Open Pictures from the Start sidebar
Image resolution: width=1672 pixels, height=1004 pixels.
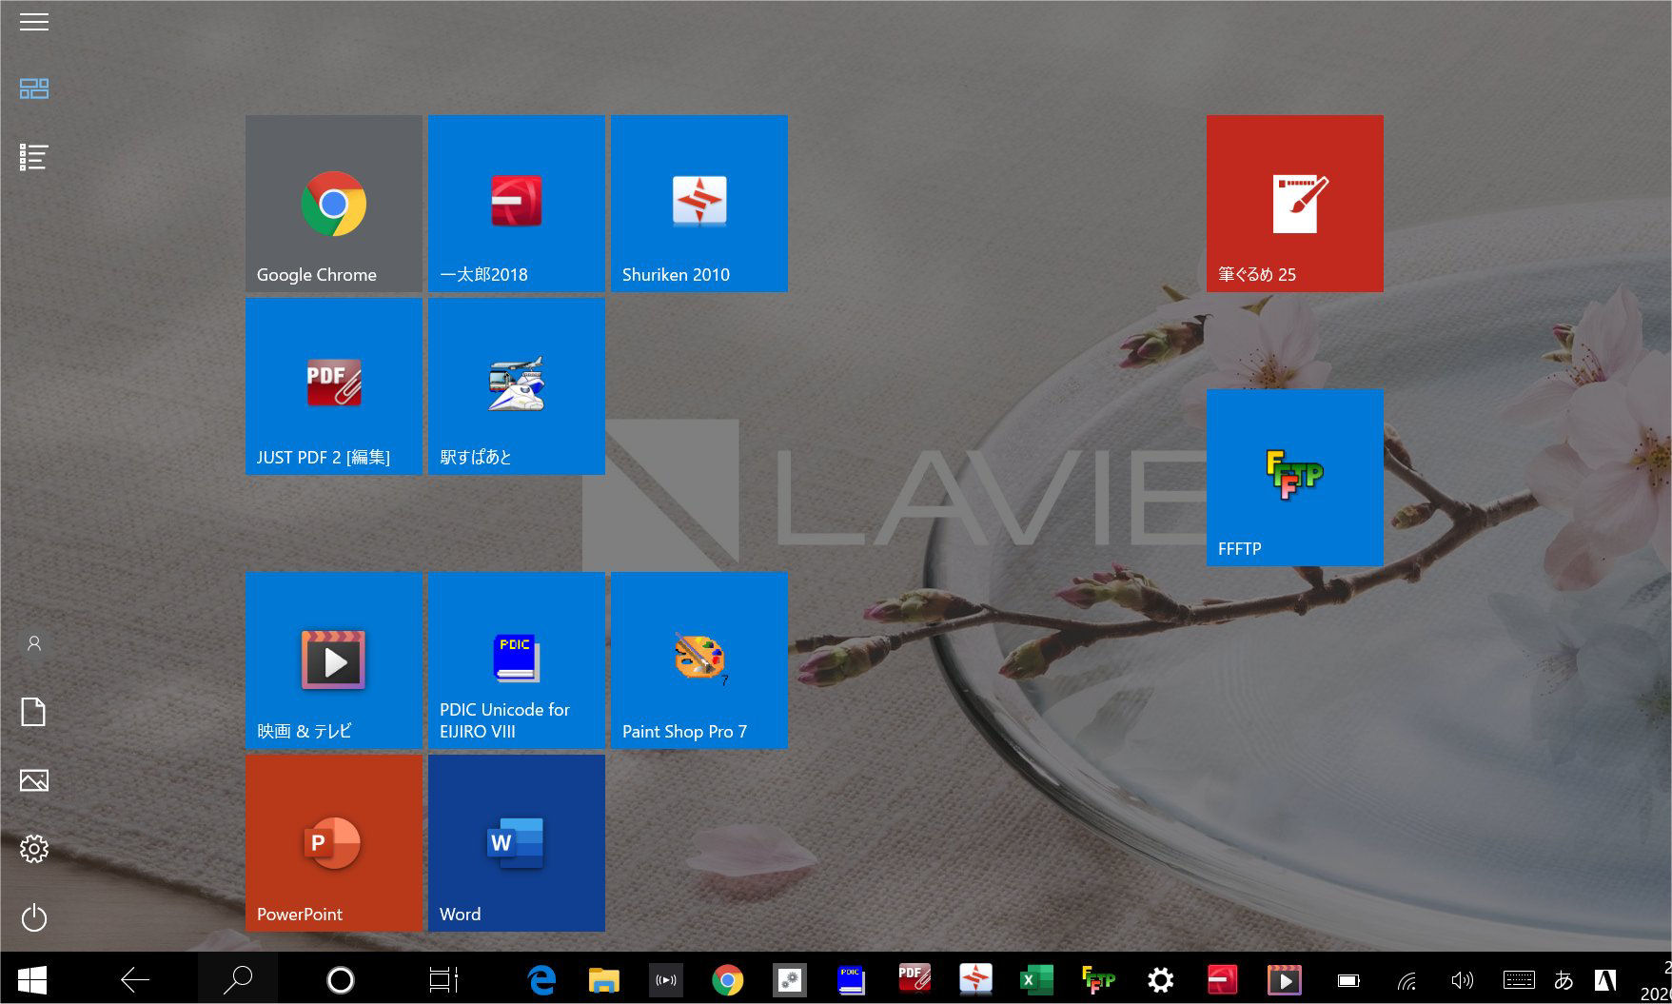click(x=34, y=780)
